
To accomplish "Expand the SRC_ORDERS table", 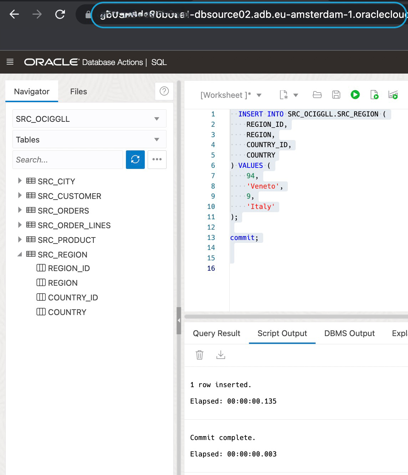I will pyautogui.click(x=20, y=210).
